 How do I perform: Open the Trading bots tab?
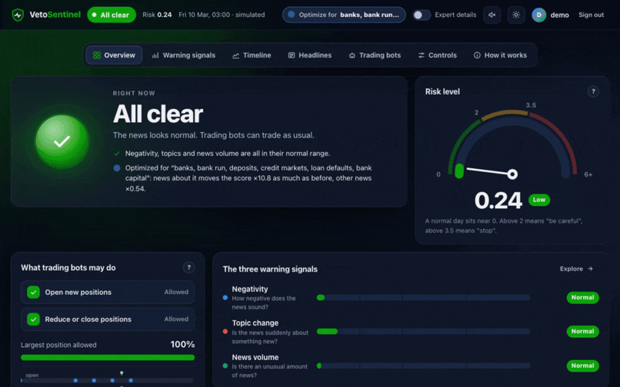pos(375,55)
